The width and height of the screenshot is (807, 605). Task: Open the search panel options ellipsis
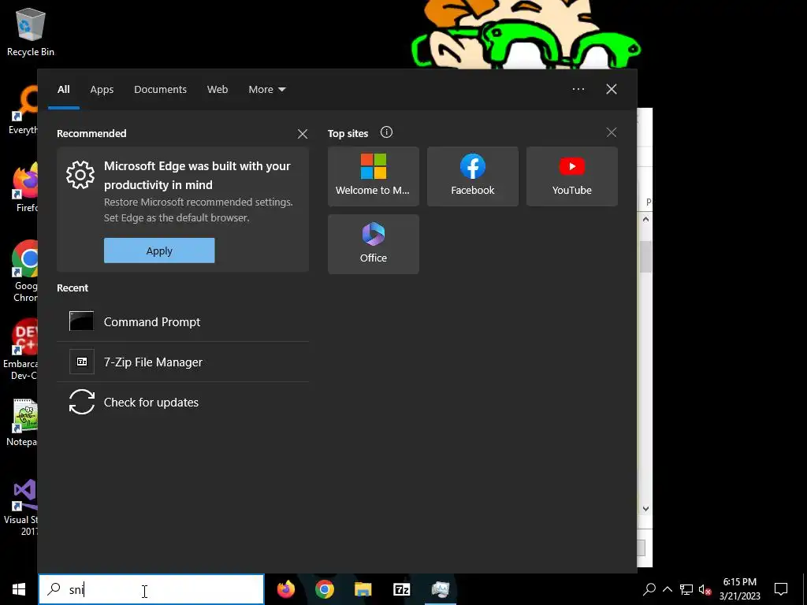(x=578, y=89)
